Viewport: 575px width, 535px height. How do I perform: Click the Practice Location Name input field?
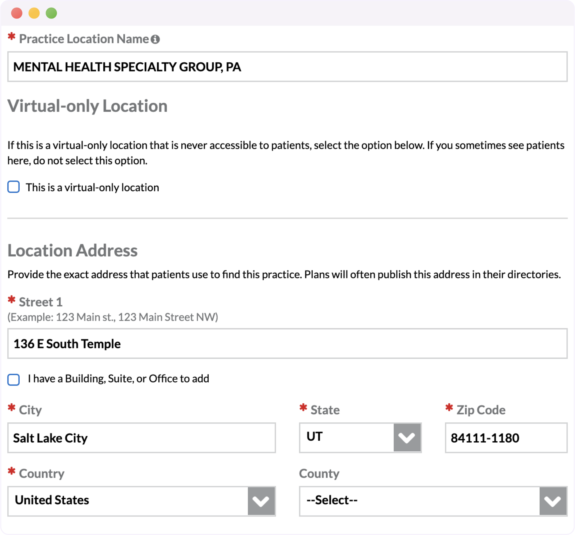[x=287, y=67]
